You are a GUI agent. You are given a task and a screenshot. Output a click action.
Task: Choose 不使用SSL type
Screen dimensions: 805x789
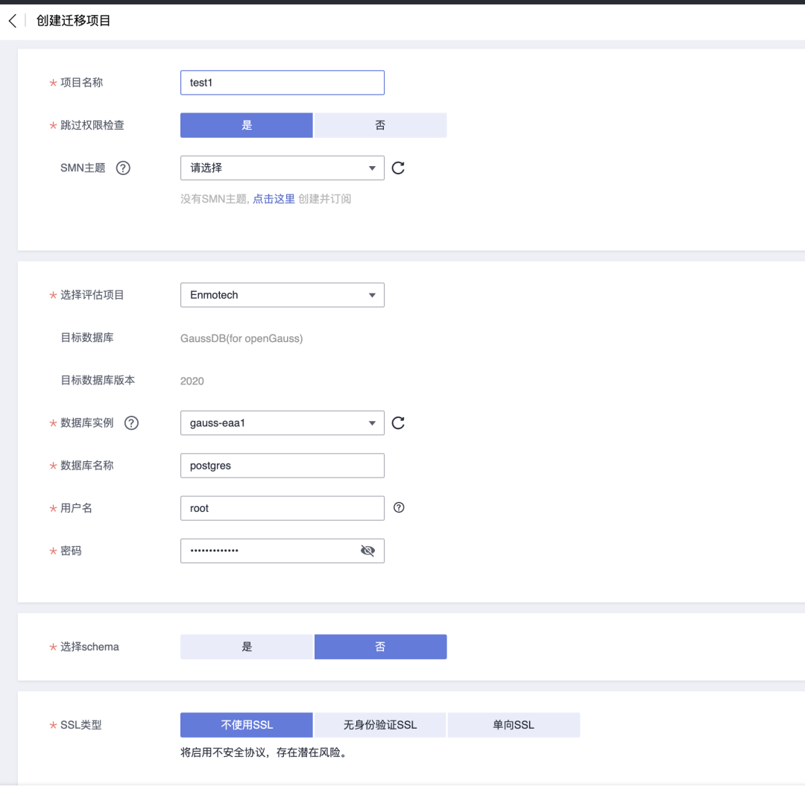pos(247,726)
